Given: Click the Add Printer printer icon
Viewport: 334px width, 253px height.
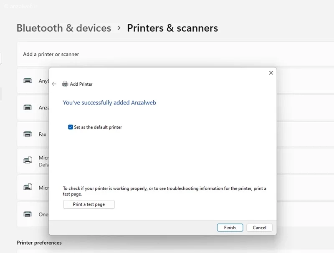Looking at the screenshot, I should (x=65, y=84).
